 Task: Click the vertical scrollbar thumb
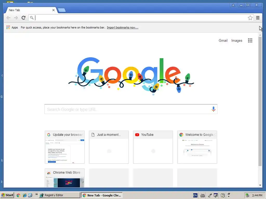[x=260, y=102]
